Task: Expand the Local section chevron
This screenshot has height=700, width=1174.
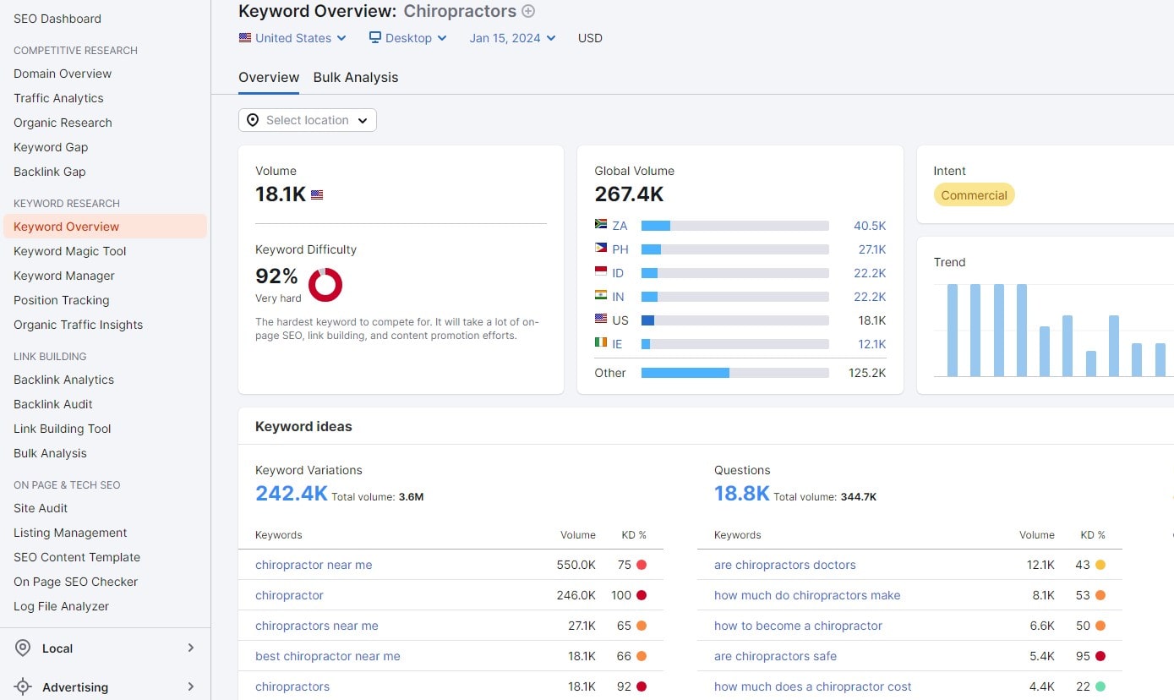Action: tap(191, 648)
